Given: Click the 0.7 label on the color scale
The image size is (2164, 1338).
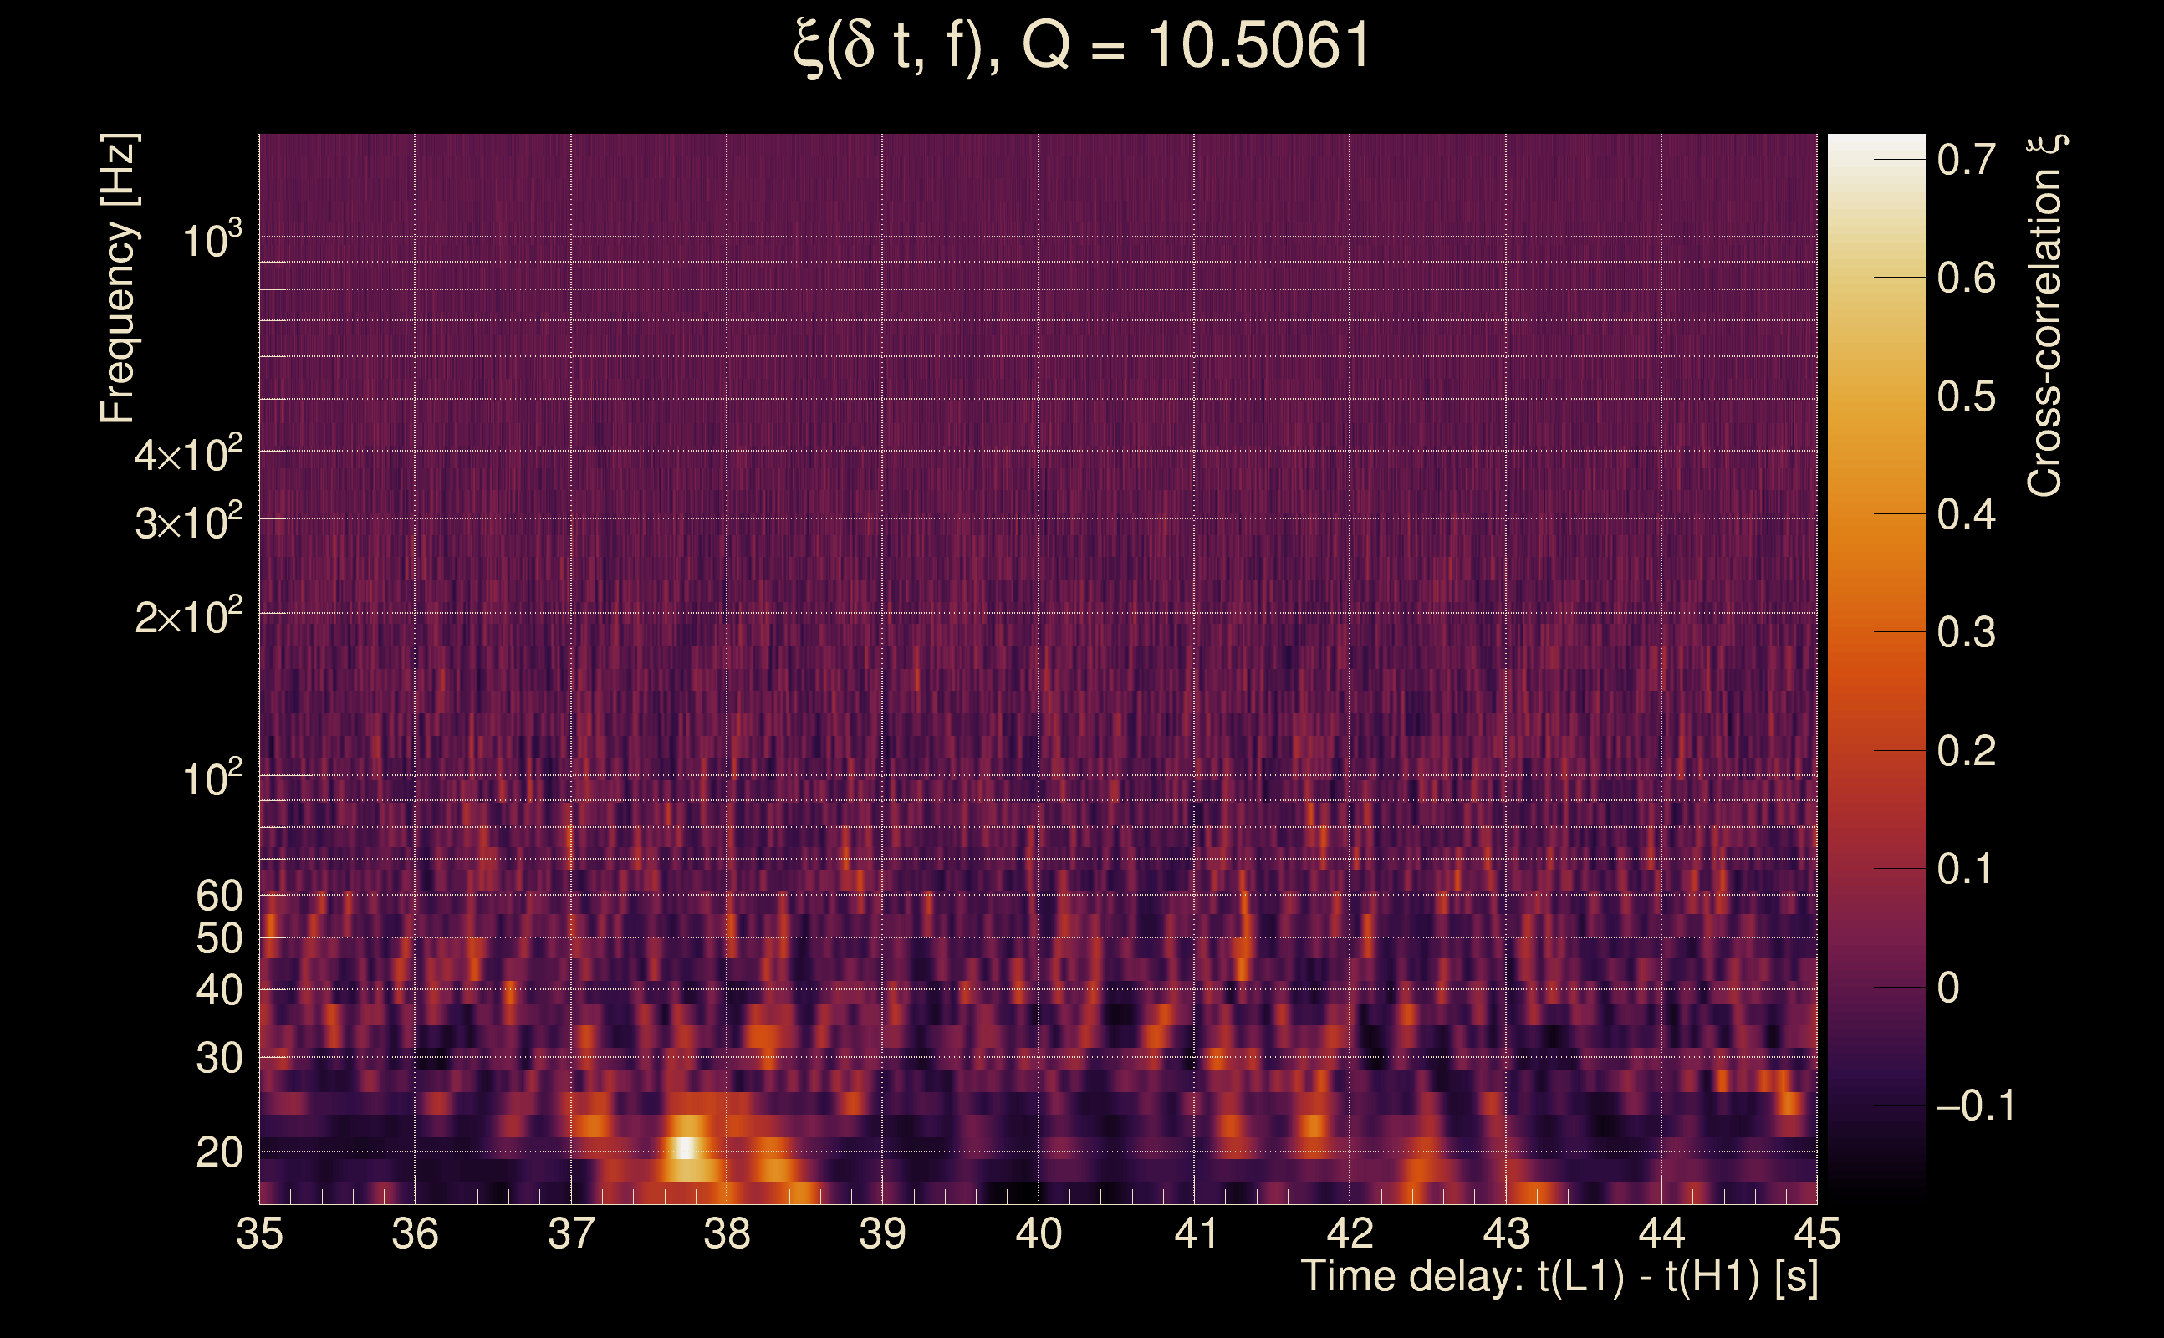Looking at the screenshot, I should click(1966, 161).
